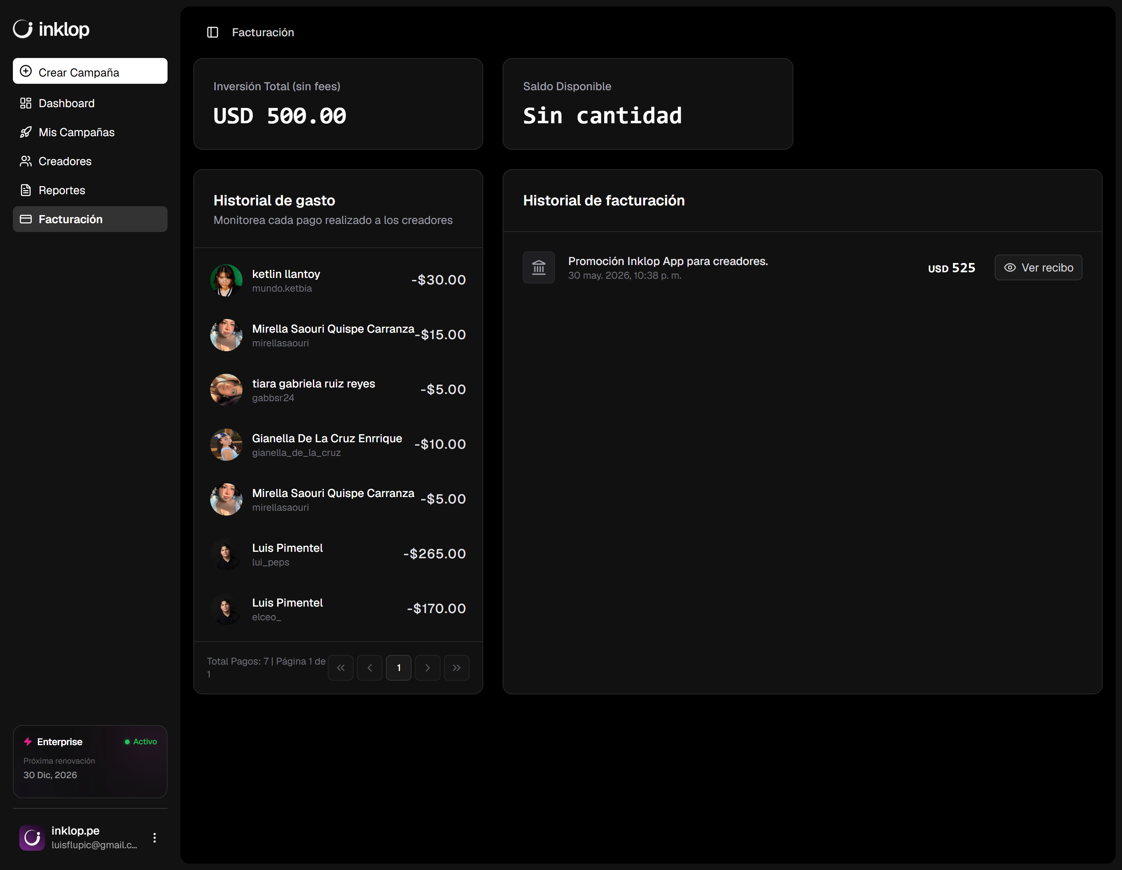Viewport: 1122px width, 870px height.
Task: Click Luis Pimentel's avatar in the lui_peps row
Action: tap(226, 554)
